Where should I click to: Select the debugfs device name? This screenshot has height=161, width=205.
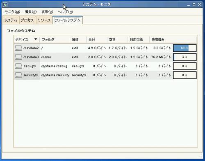pos(30,66)
